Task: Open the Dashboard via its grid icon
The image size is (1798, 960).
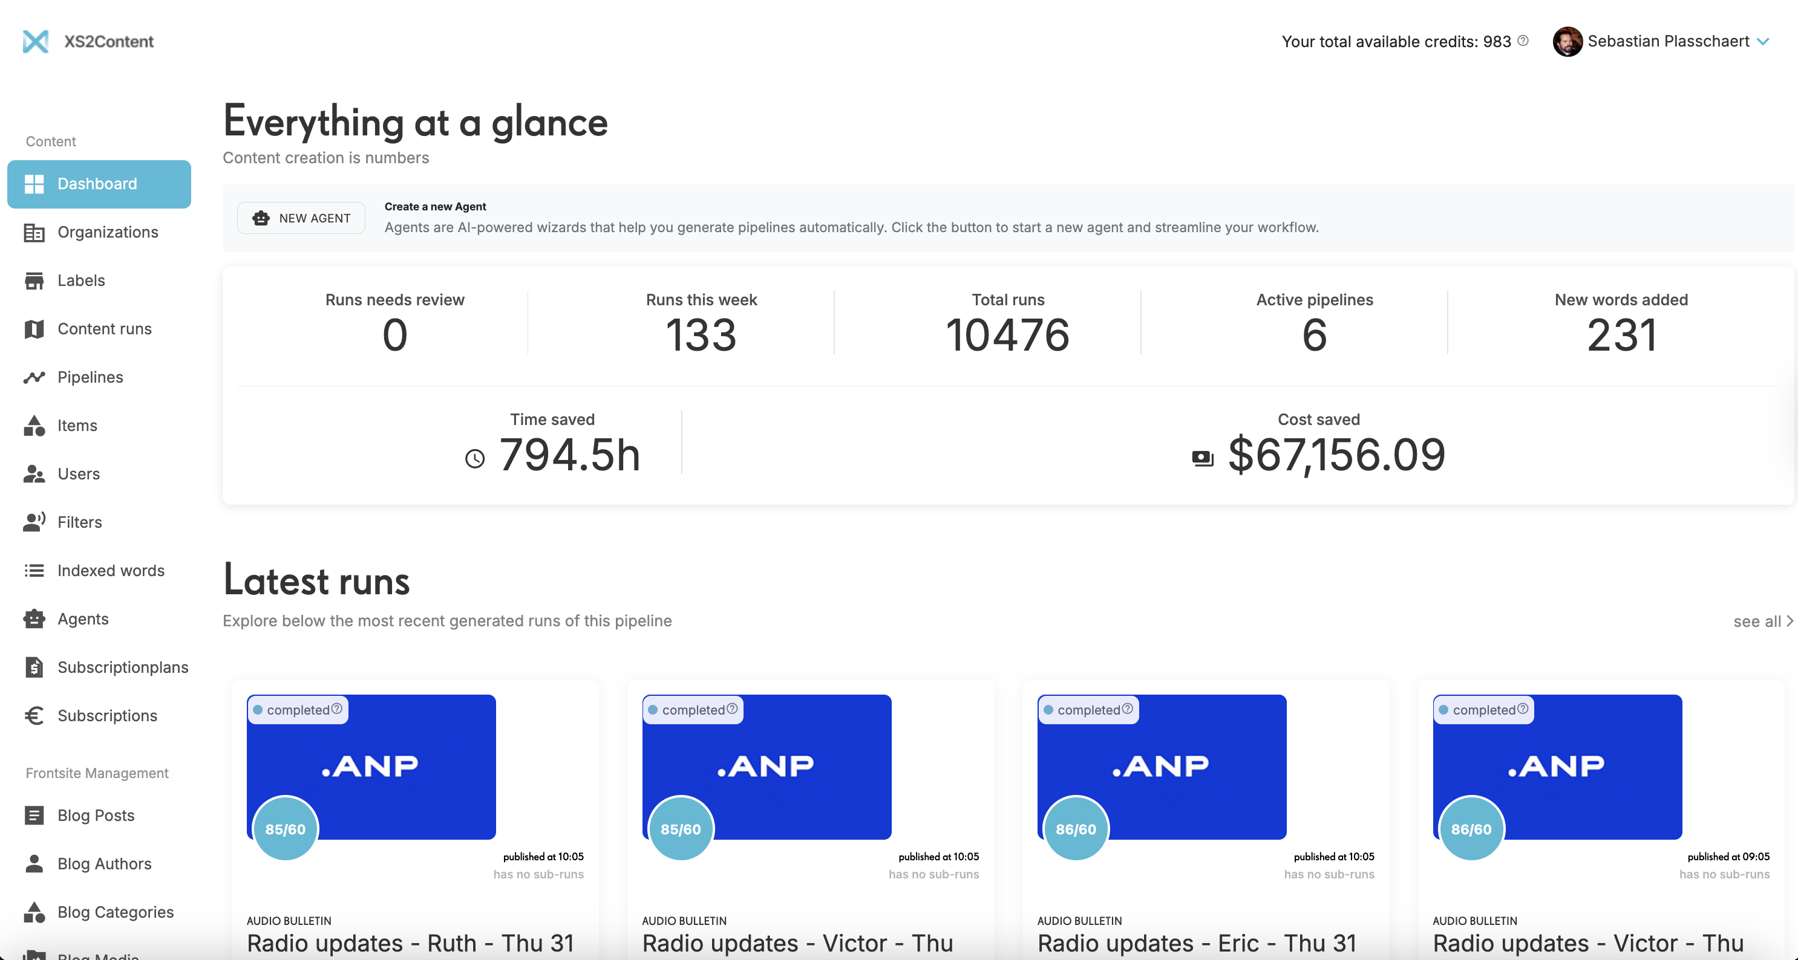Action: click(x=34, y=184)
